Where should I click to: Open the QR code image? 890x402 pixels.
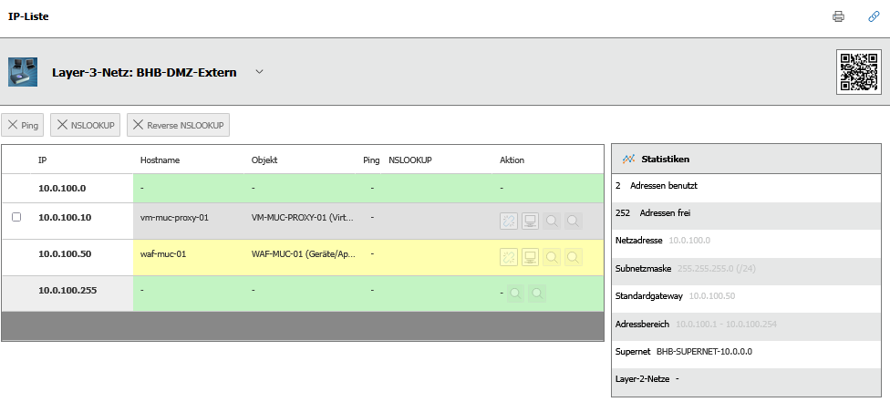[x=859, y=72]
